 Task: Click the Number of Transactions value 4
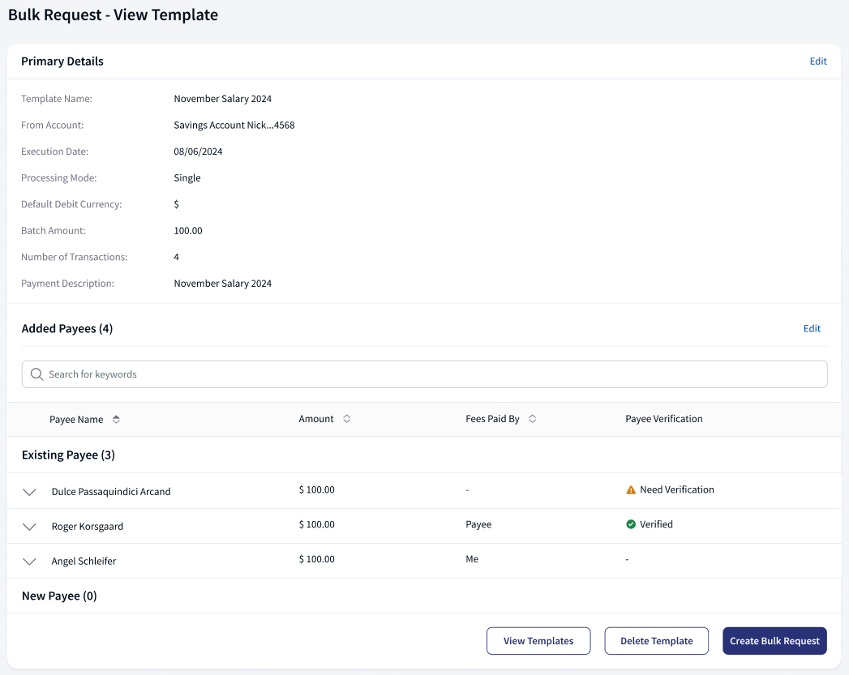tap(177, 257)
